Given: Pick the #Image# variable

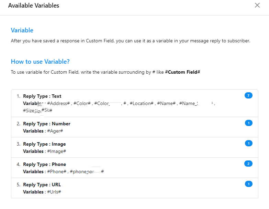Looking at the screenshot, I should coord(56,151).
